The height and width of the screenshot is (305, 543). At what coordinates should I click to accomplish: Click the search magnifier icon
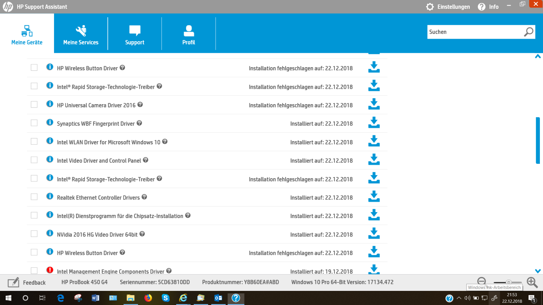click(529, 32)
